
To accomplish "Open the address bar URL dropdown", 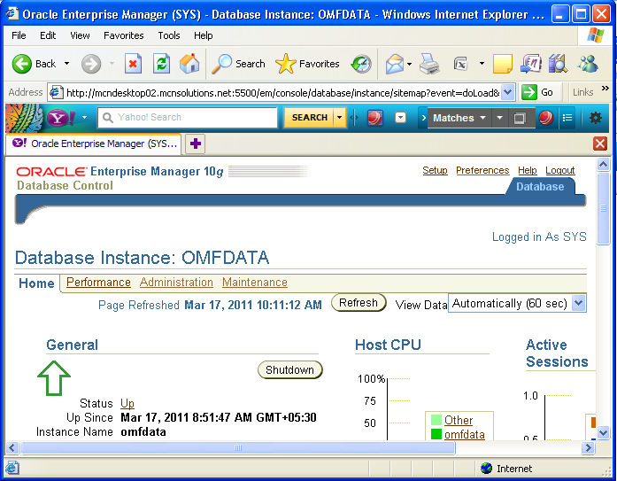I will coord(508,92).
